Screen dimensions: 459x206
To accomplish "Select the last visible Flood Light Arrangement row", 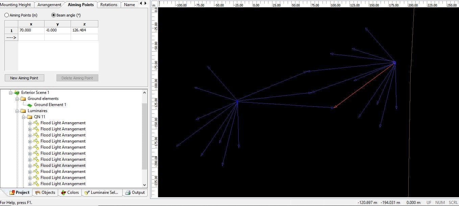I will (x=63, y=184).
